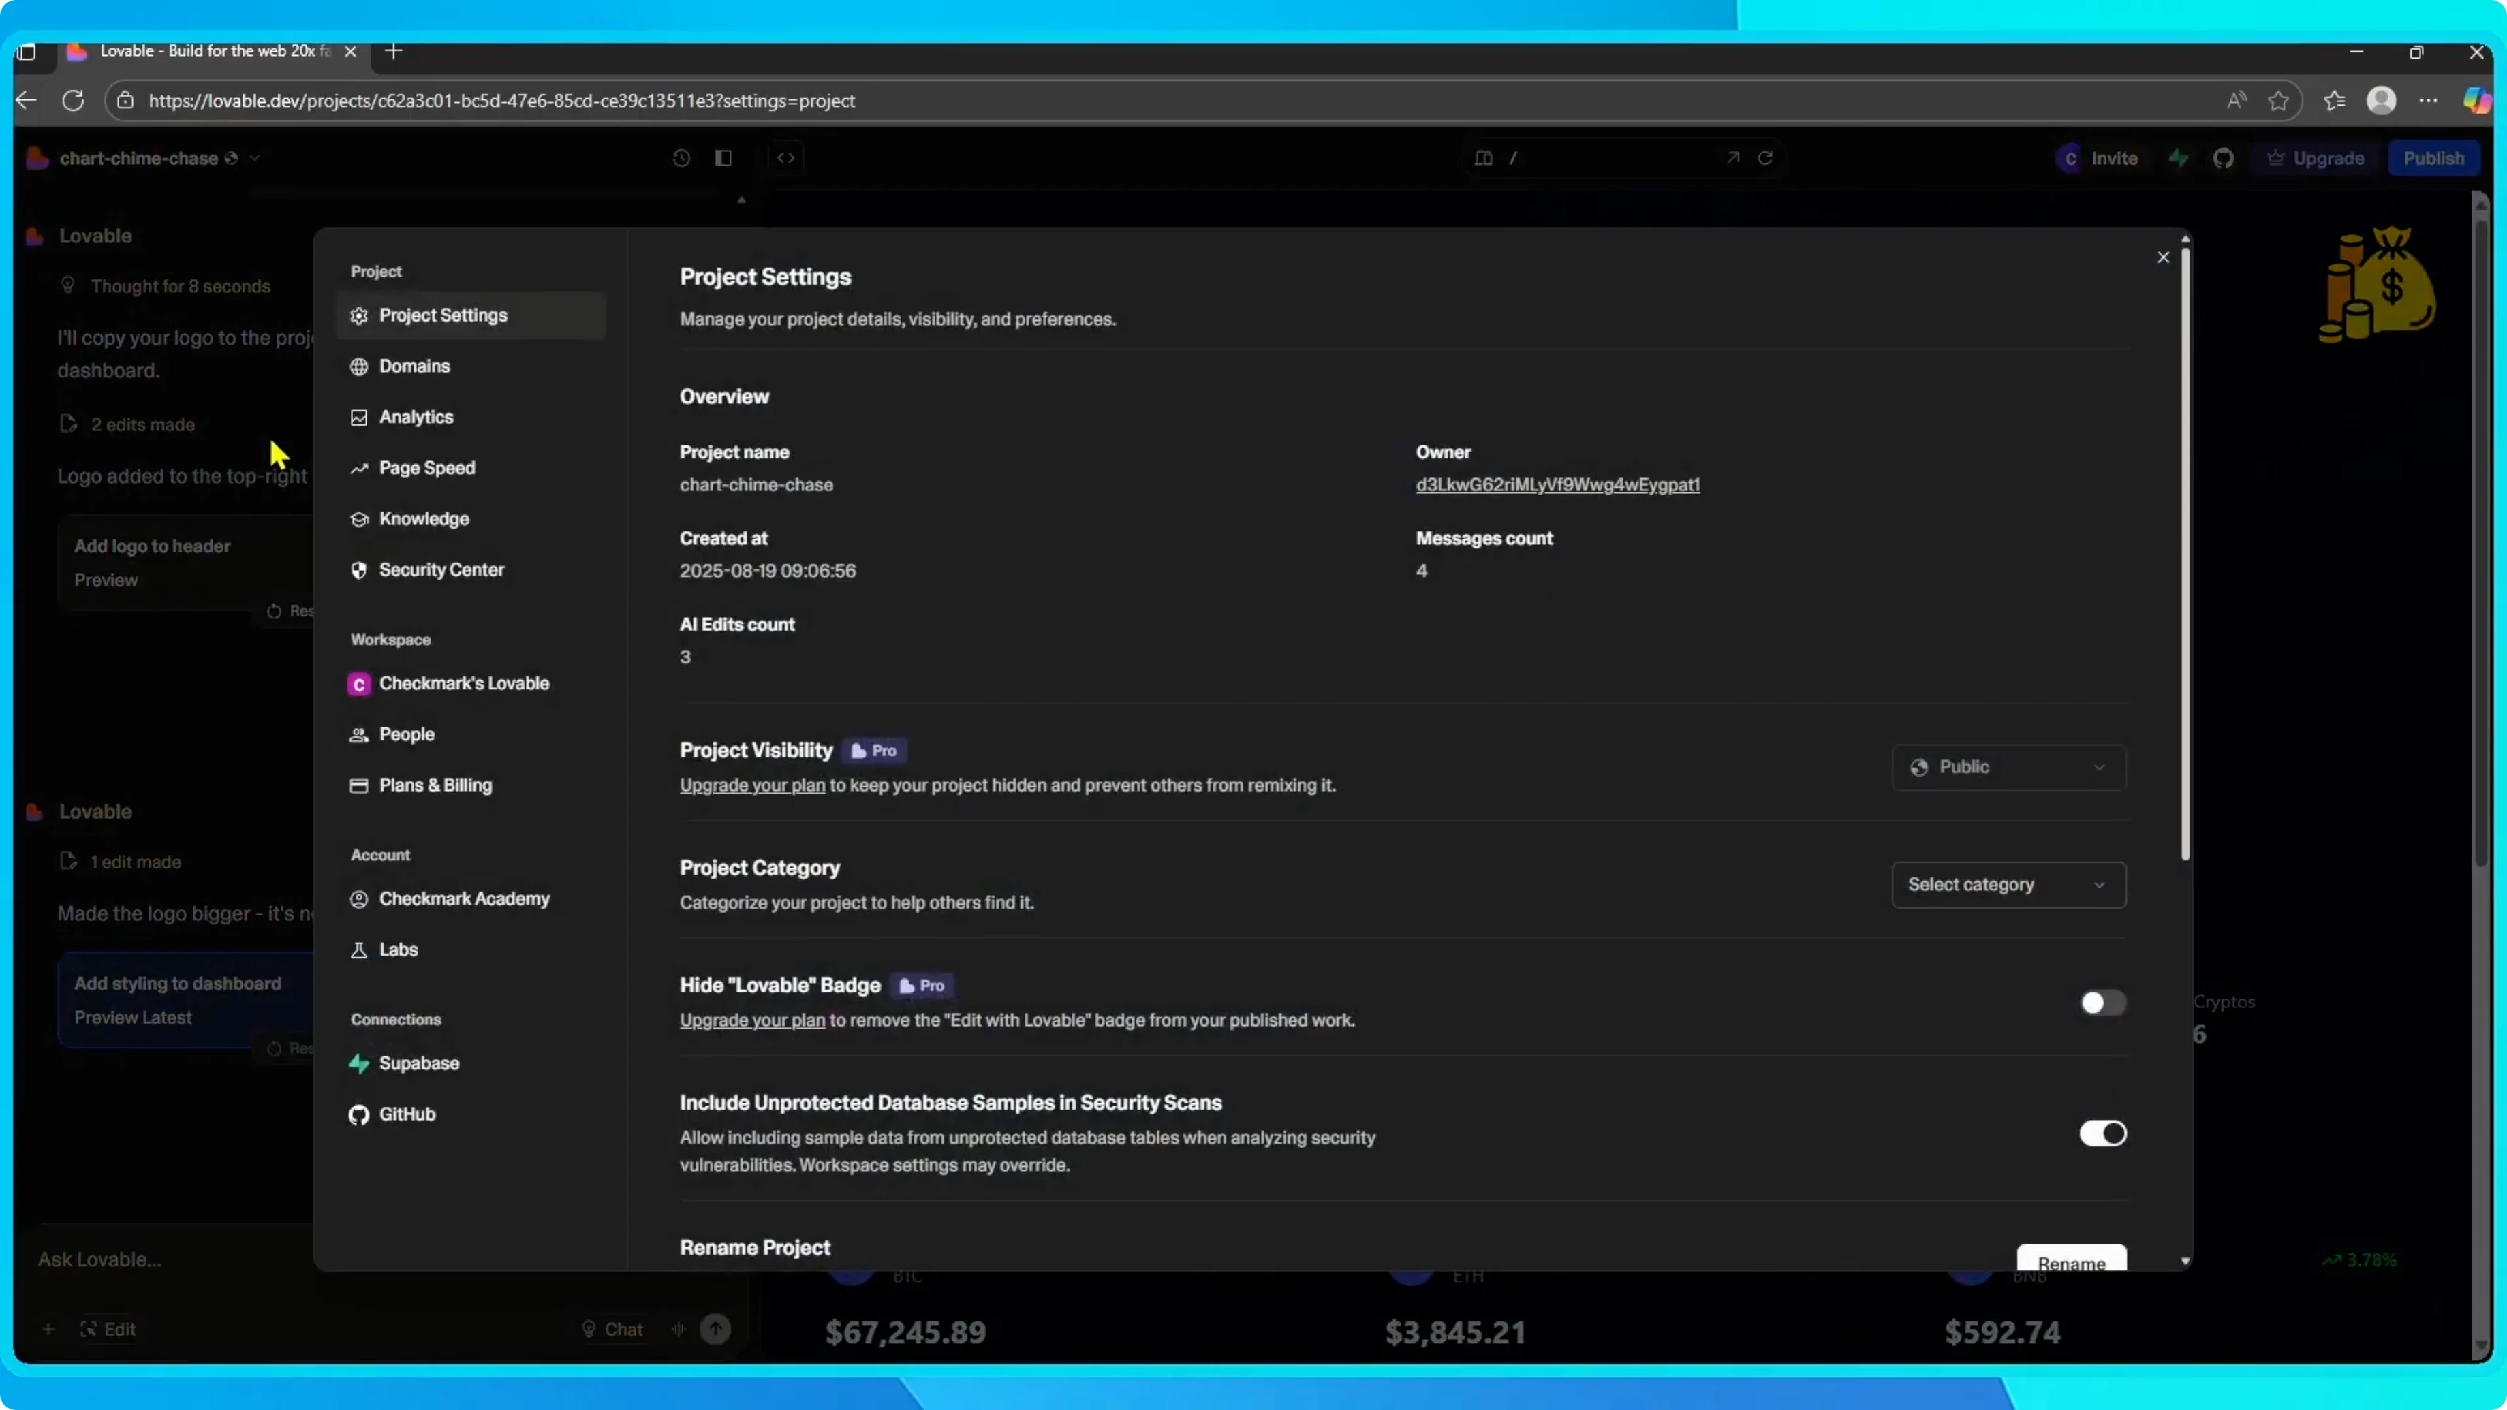
Task: Open Select category dropdown
Action: [2009, 885]
